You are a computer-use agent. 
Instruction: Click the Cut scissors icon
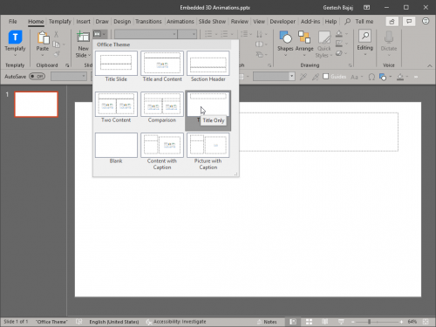pos(56,34)
